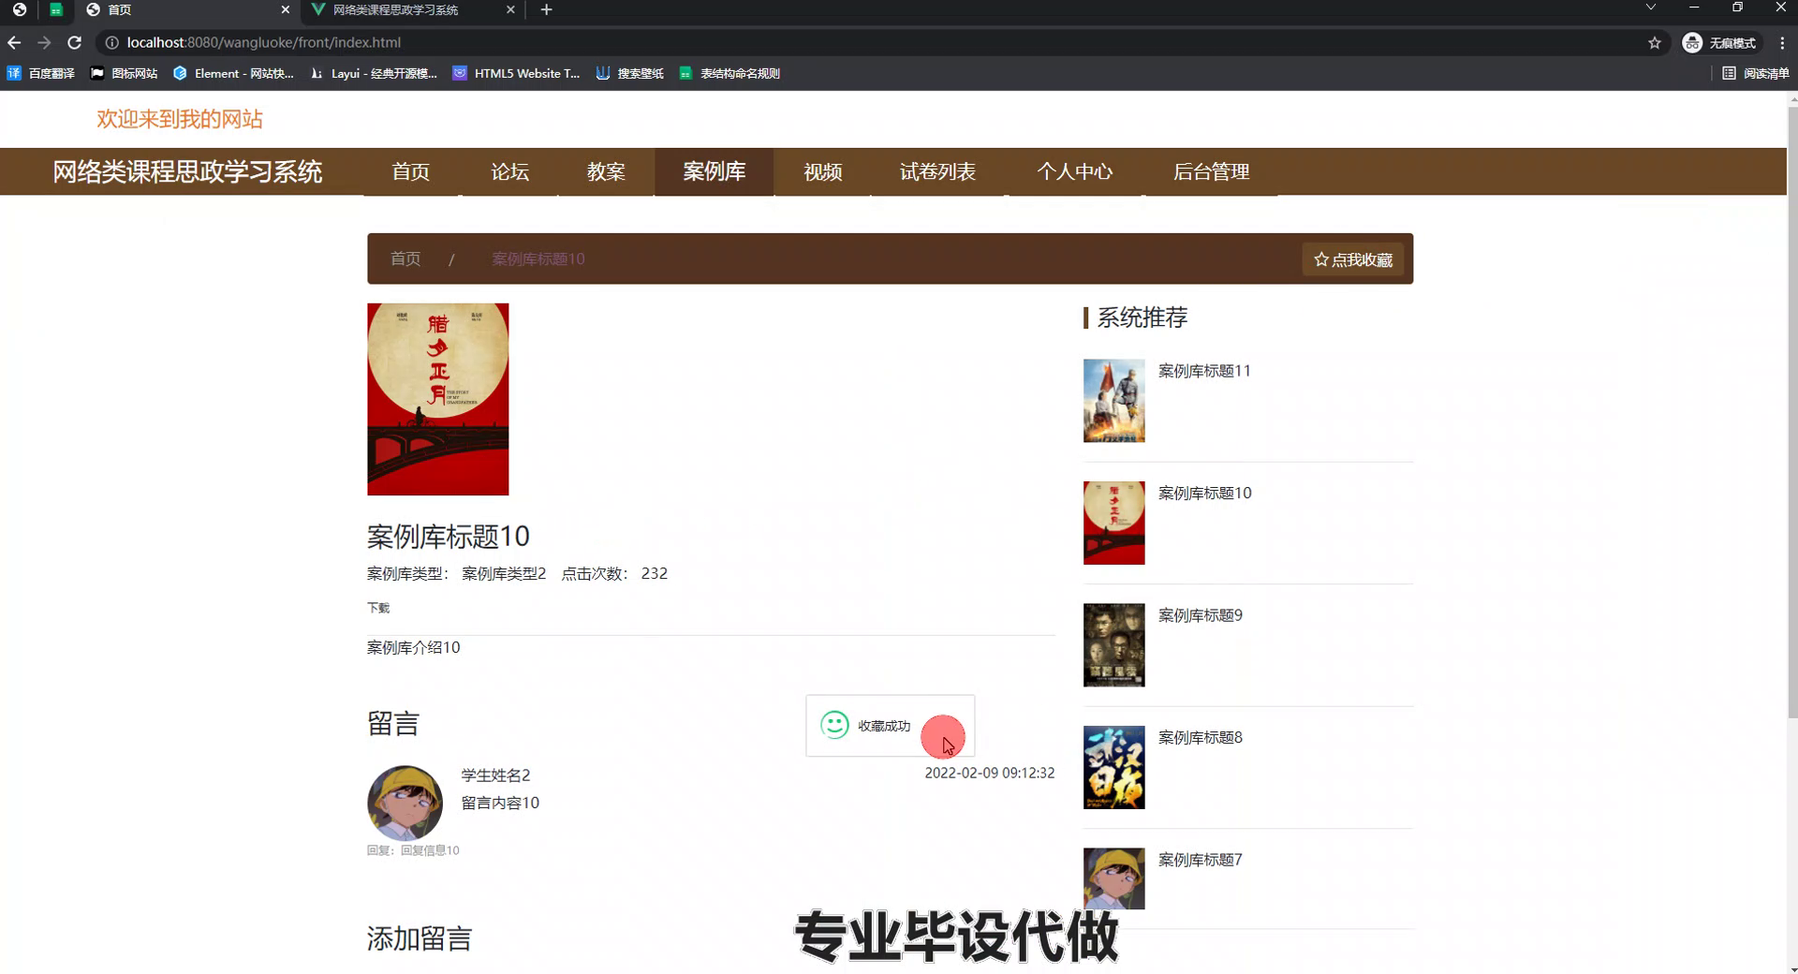The width and height of the screenshot is (1798, 974).
Task: Click the 案例库标题10 breadcrumb
Action: pos(538,258)
